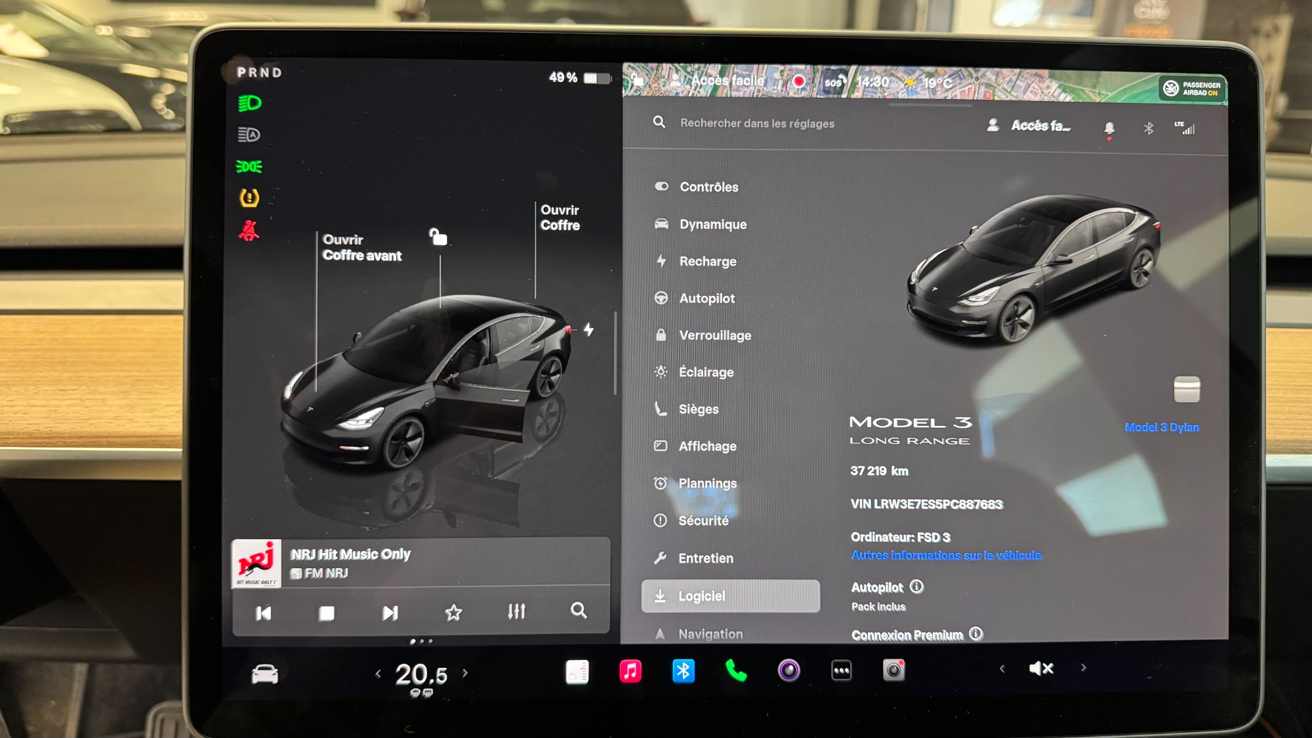Select the Recharge menu item
The width and height of the screenshot is (1312, 738).
[x=707, y=262]
